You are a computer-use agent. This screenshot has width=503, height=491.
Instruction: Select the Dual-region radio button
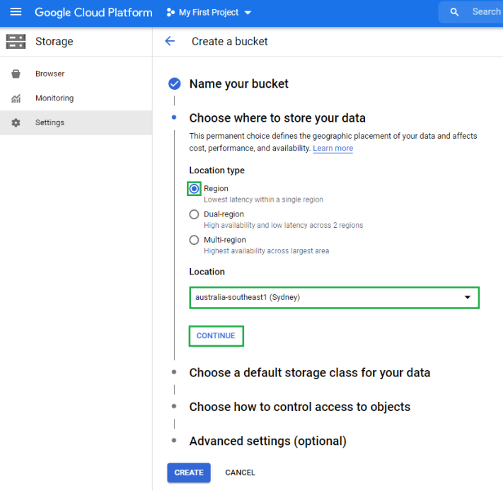pyautogui.click(x=195, y=214)
